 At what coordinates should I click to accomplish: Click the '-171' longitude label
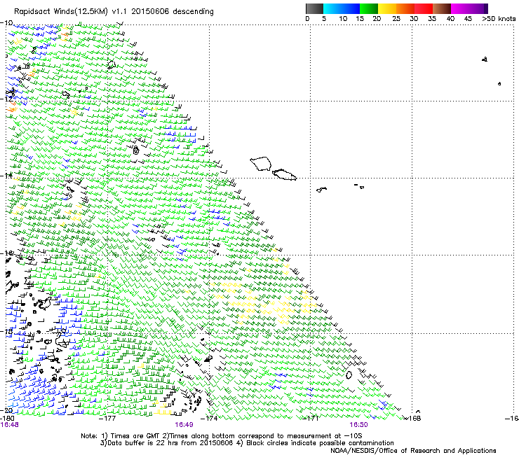311,419
